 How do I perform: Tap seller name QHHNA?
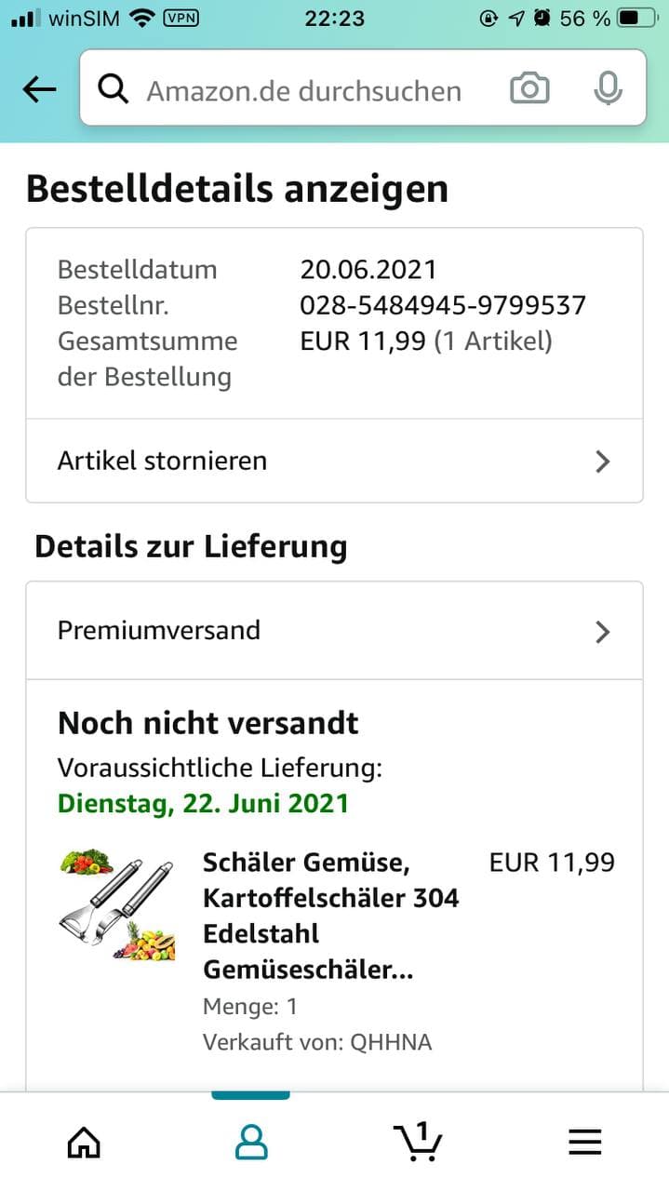click(391, 1042)
